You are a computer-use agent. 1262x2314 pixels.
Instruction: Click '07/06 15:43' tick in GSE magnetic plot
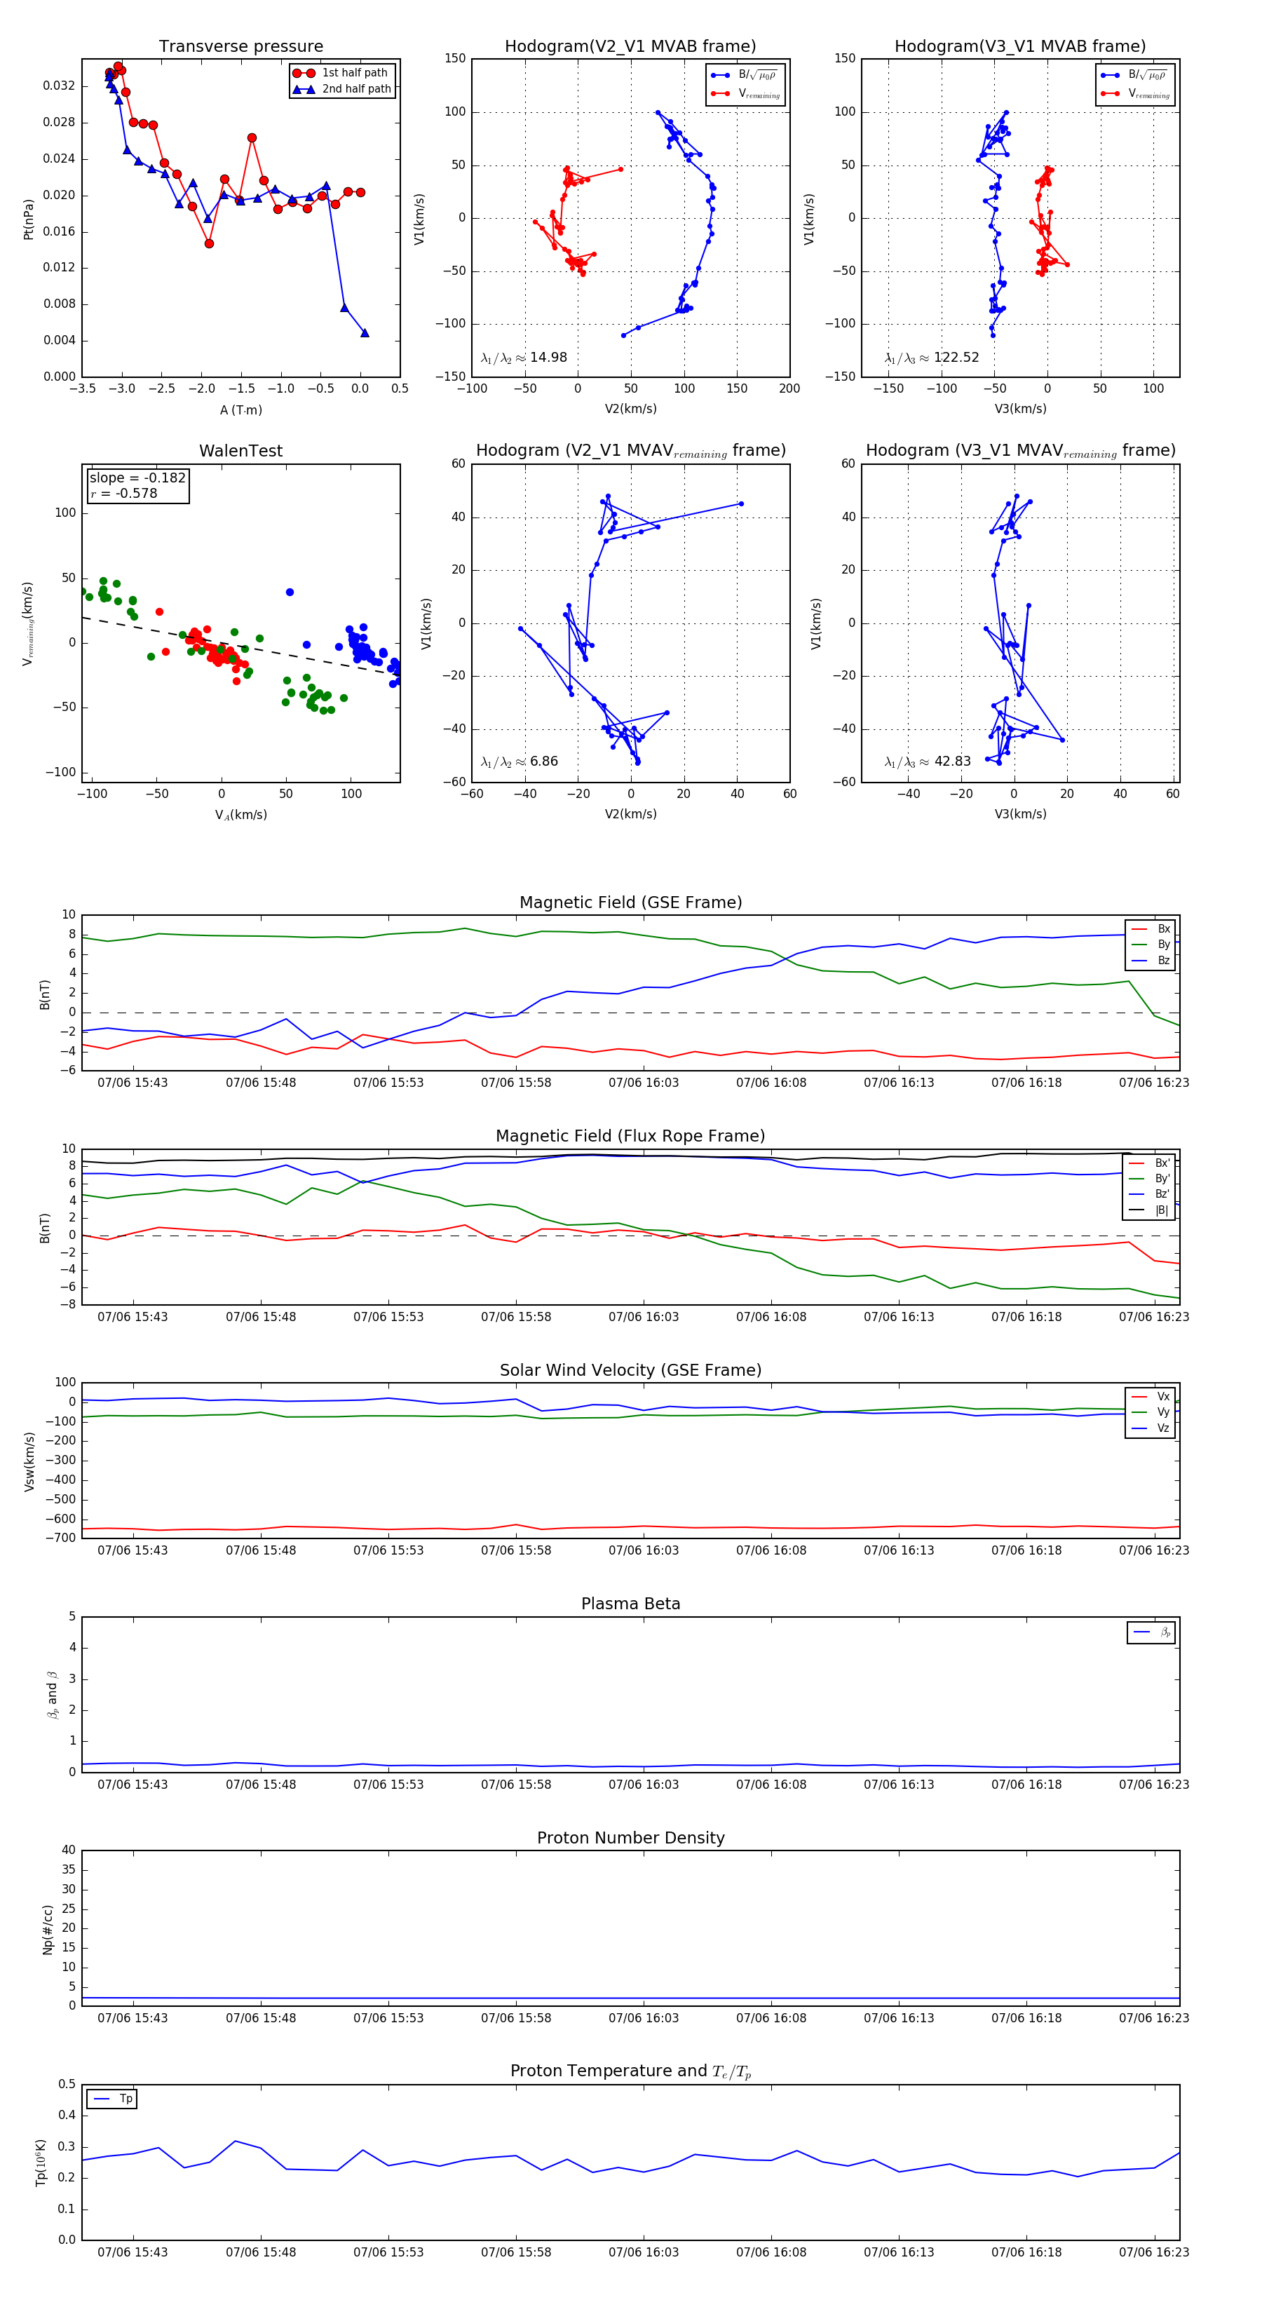pyautogui.click(x=133, y=1083)
